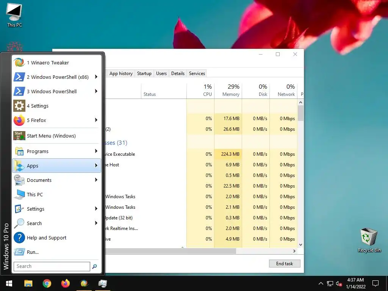Sort by Memory column header

point(228,90)
